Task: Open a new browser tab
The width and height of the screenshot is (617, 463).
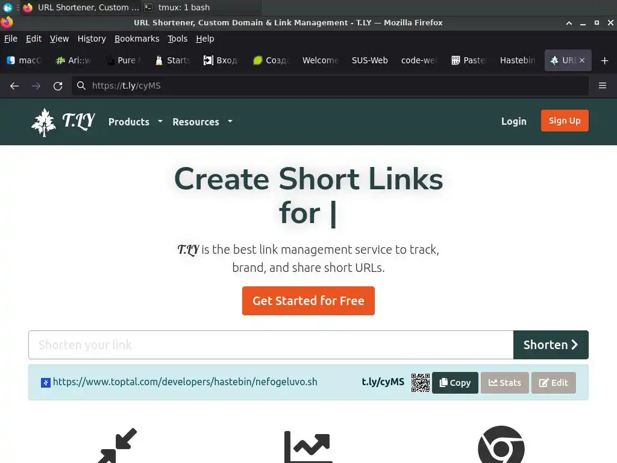Action: click(x=605, y=61)
